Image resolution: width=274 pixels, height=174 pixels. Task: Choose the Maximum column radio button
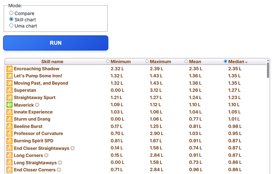click(147, 61)
